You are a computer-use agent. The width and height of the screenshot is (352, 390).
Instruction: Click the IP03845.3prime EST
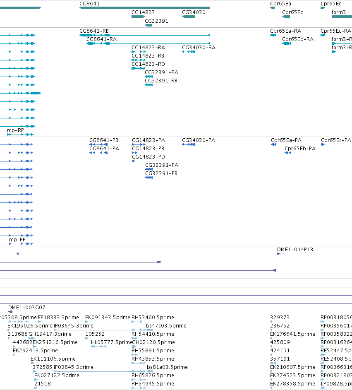(100, 372)
